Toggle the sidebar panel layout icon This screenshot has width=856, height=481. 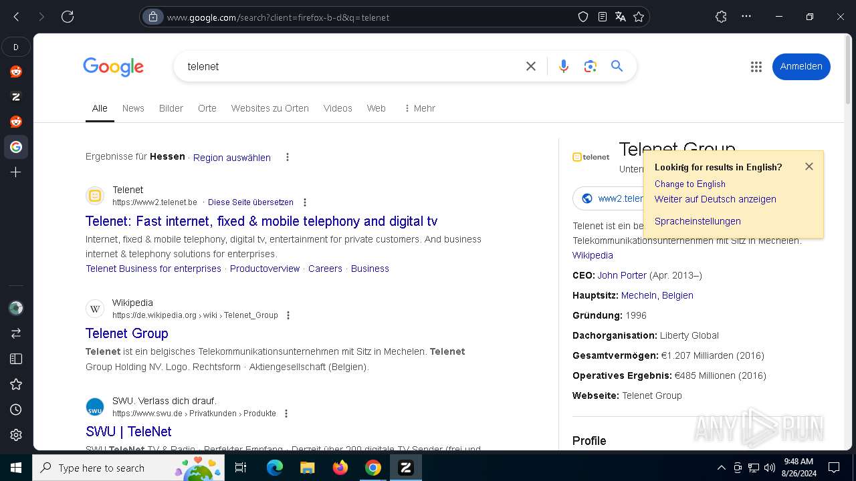pyautogui.click(x=16, y=359)
